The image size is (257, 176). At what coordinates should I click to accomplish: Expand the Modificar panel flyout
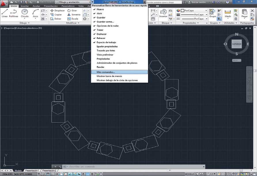73,23
